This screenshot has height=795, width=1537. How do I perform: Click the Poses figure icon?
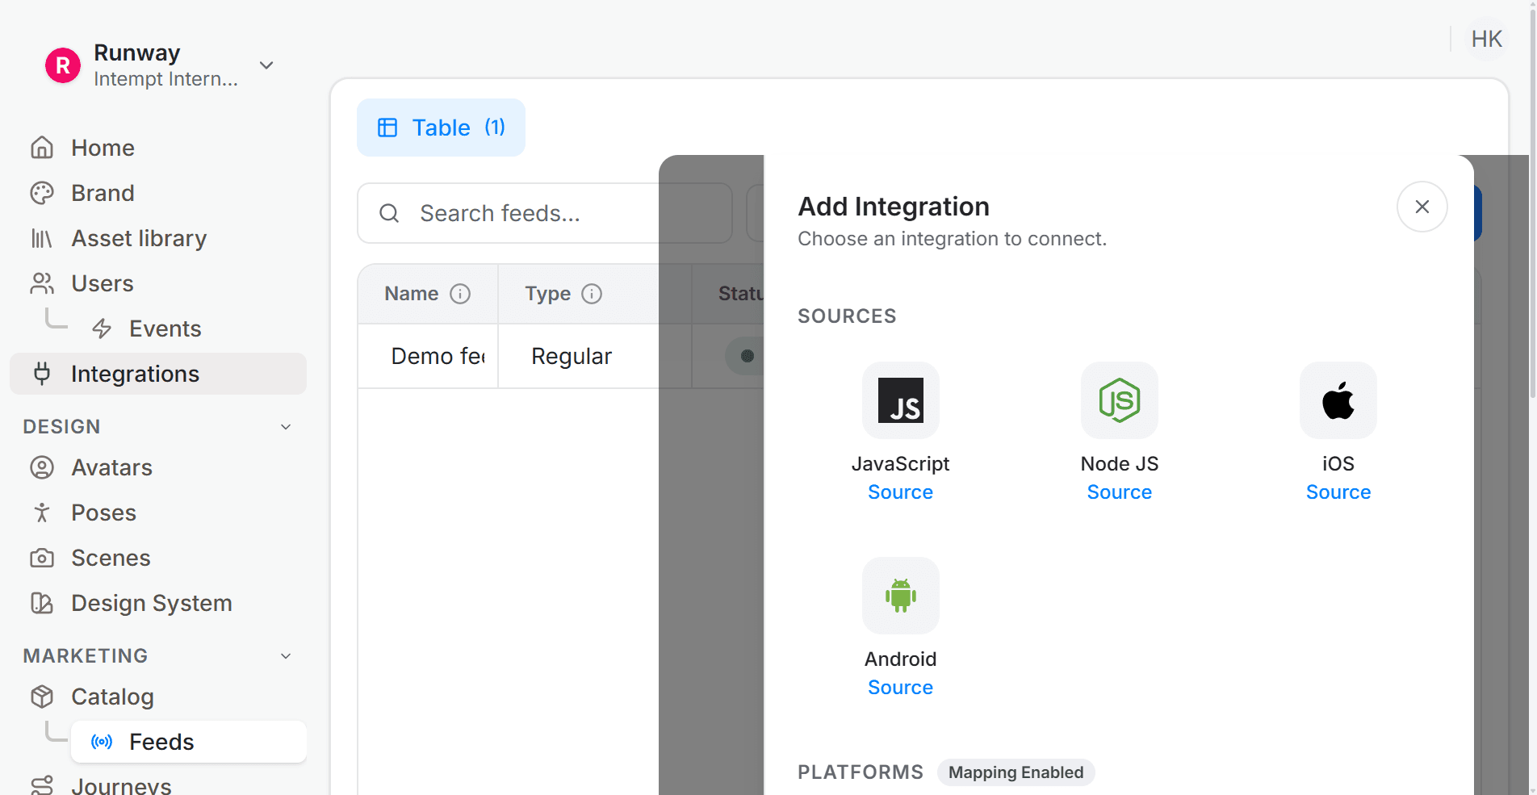(x=42, y=513)
